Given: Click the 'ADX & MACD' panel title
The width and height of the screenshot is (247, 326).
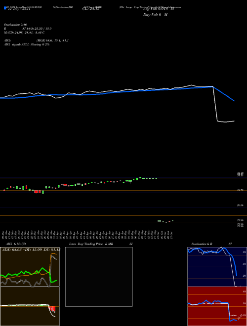Looking at the screenshot, I should click(x=16, y=244).
